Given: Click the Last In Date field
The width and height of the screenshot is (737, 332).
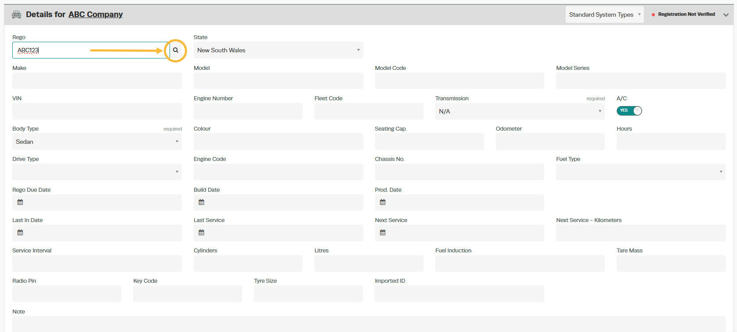Looking at the screenshot, I should pos(97,233).
